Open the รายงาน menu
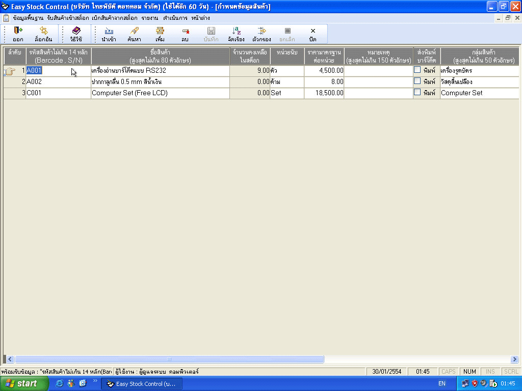This screenshot has width=522, height=391. (x=150, y=18)
